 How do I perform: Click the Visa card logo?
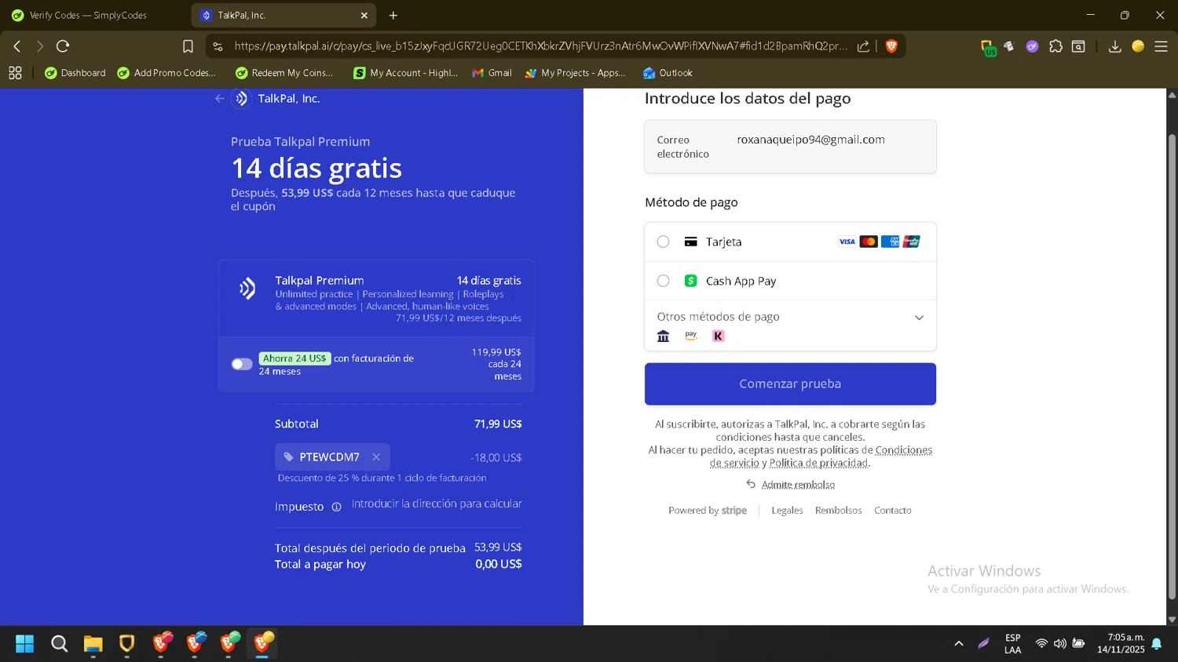(847, 242)
